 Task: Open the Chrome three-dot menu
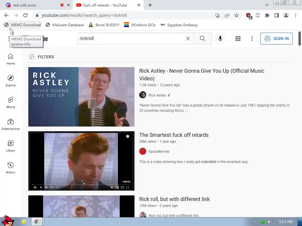click(x=296, y=15)
